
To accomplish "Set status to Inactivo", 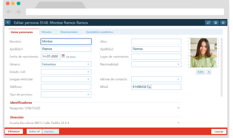I will (51, 131).
